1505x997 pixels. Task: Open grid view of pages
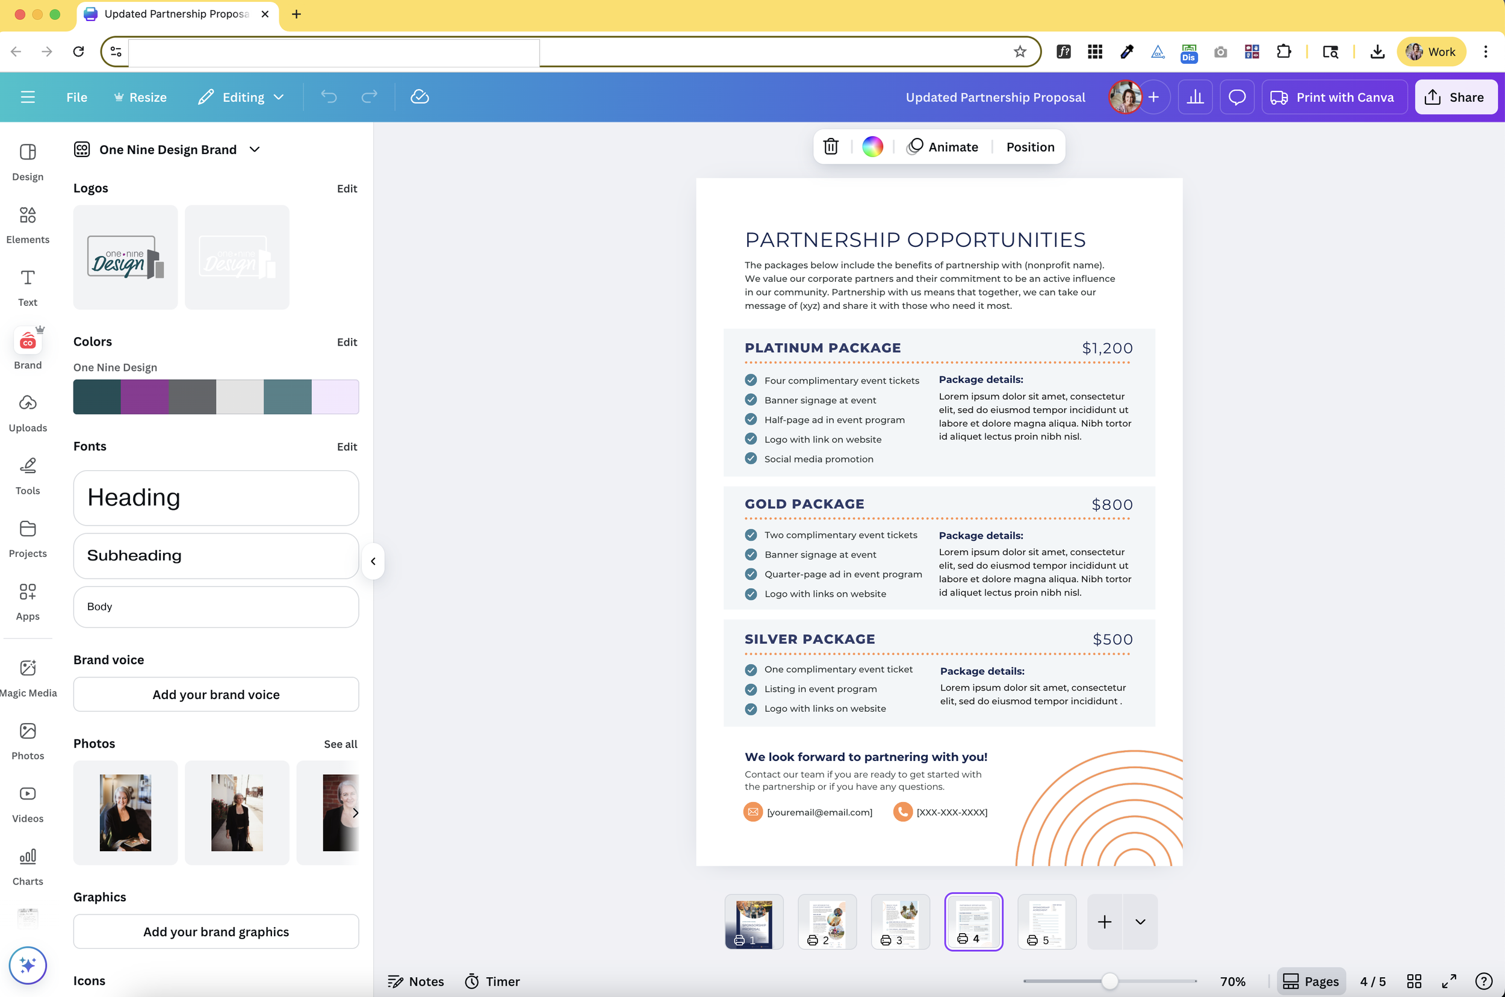pyautogui.click(x=1413, y=981)
